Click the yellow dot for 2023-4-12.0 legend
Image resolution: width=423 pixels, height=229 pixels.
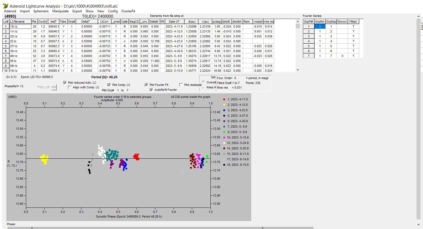point(224,105)
